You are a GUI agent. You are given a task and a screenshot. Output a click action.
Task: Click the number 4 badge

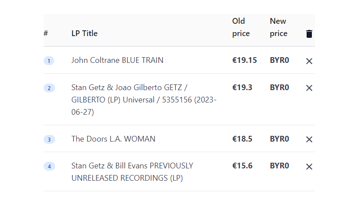[x=49, y=166]
